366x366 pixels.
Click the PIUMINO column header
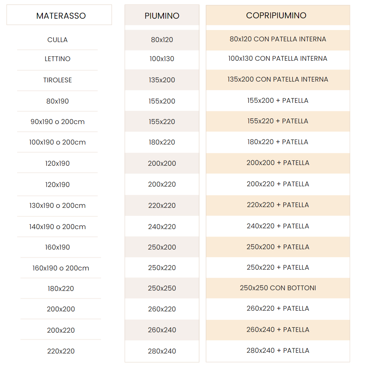click(162, 16)
